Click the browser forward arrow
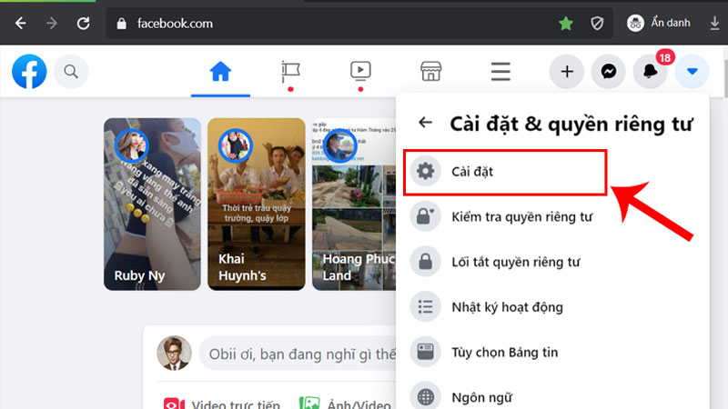Screen dimensions: 728x409 pyautogui.click(x=52, y=23)
